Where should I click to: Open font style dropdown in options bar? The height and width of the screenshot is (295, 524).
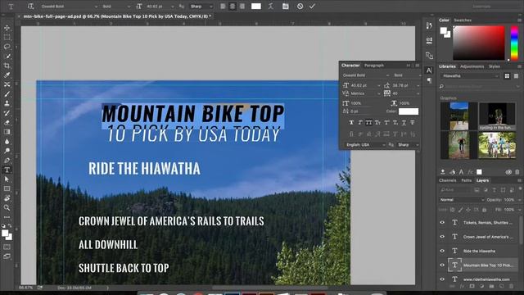pos(129,7)
